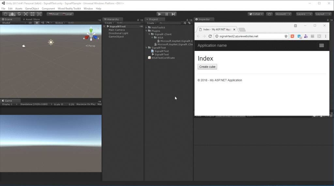Open the Mixed Reality Toolkit menu

(x=69, y=8)
